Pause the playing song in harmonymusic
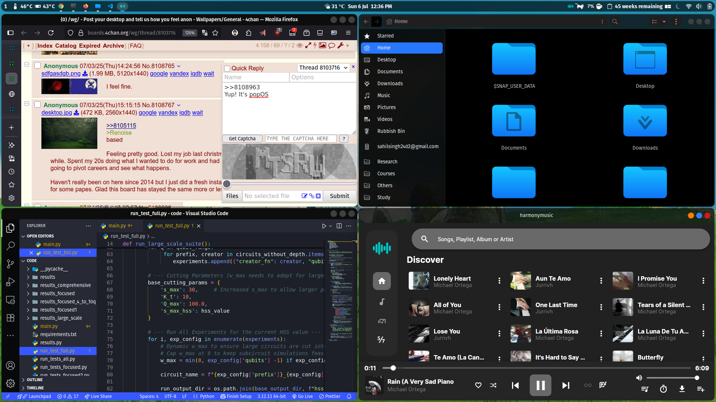 540,385
